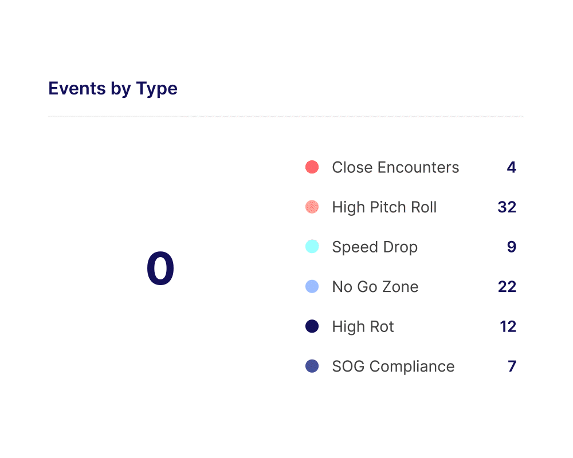Click the Speed Drop count of 9

pyautogui.click(x=511, y=247)
